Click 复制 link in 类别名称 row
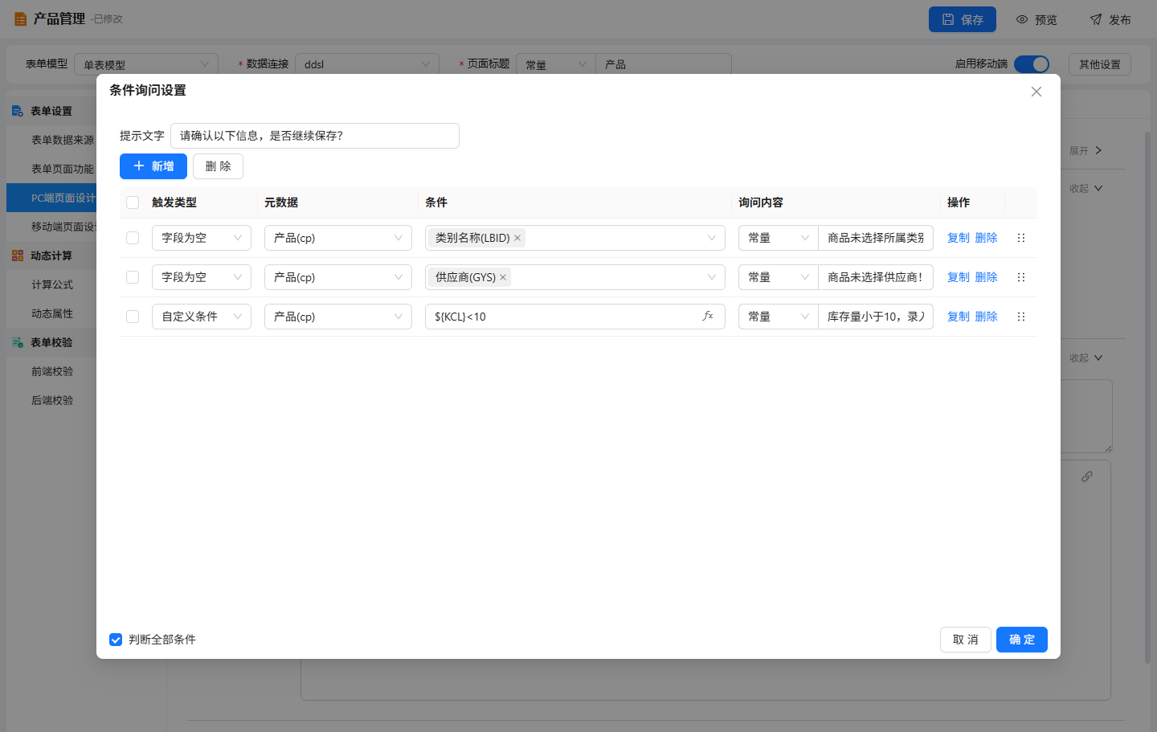Image resolution: width=1157 pixels, height=732 pixels. click(x=959, y=238)
